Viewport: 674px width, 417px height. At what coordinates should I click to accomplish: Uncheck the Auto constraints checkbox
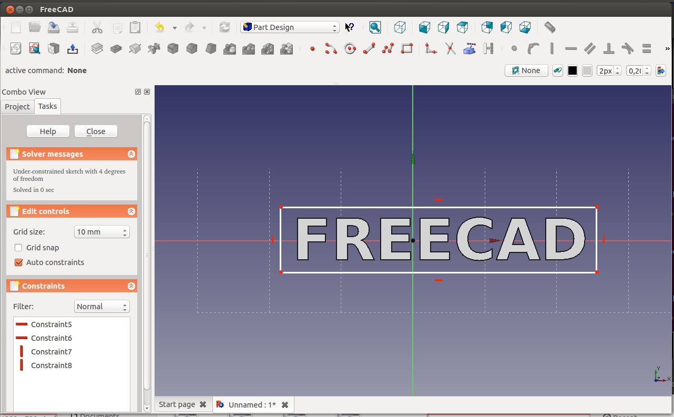[x=18, y=262]
